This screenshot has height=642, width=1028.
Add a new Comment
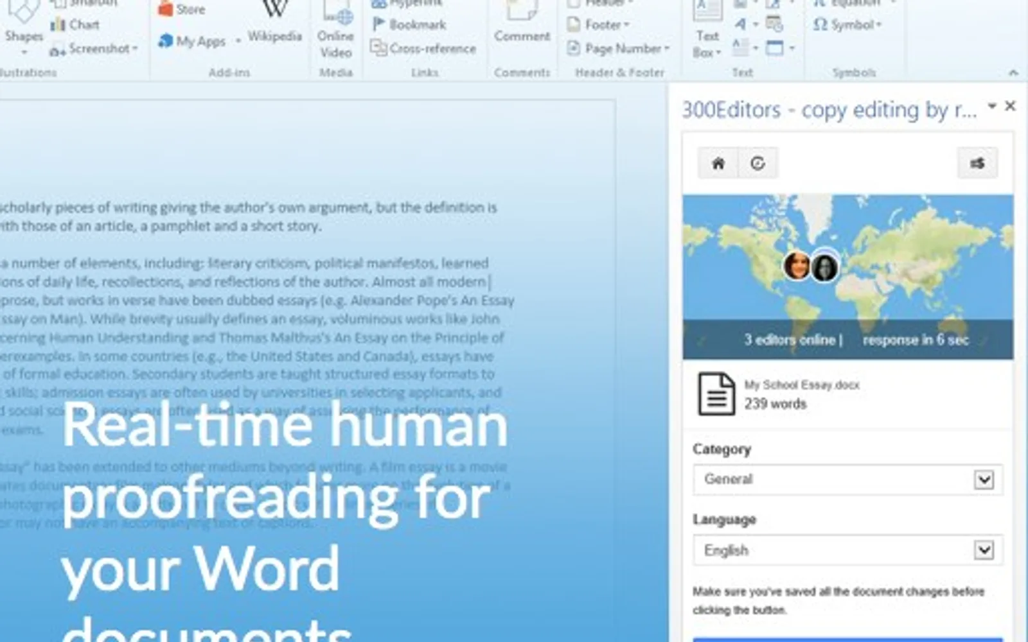click(x=522, y=22)
